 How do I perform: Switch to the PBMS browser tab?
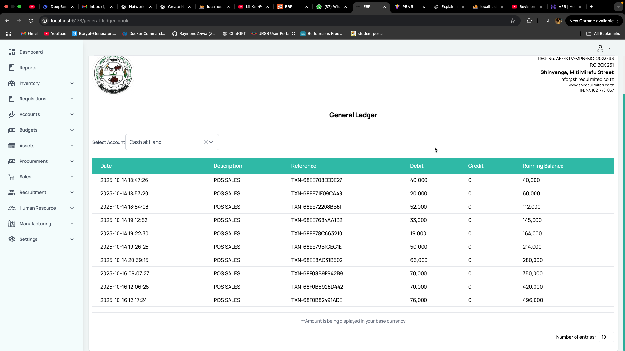(408, 6)
